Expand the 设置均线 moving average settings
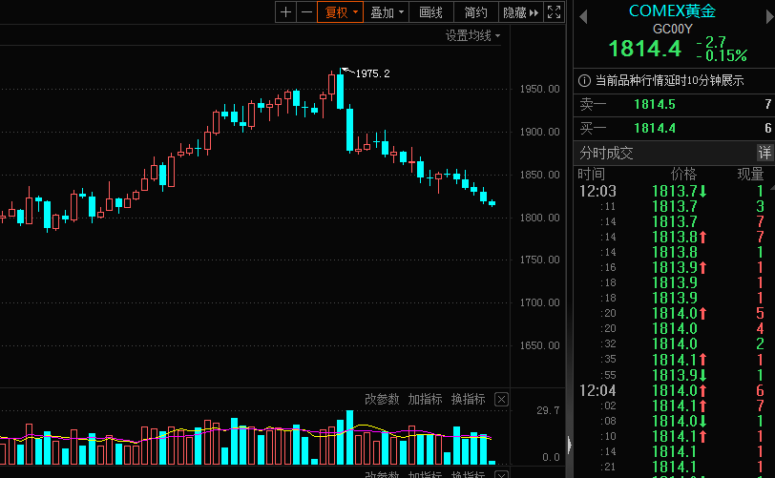Image resolution: width=775 pixels, height=478 pixels. [x=472, y=35]
